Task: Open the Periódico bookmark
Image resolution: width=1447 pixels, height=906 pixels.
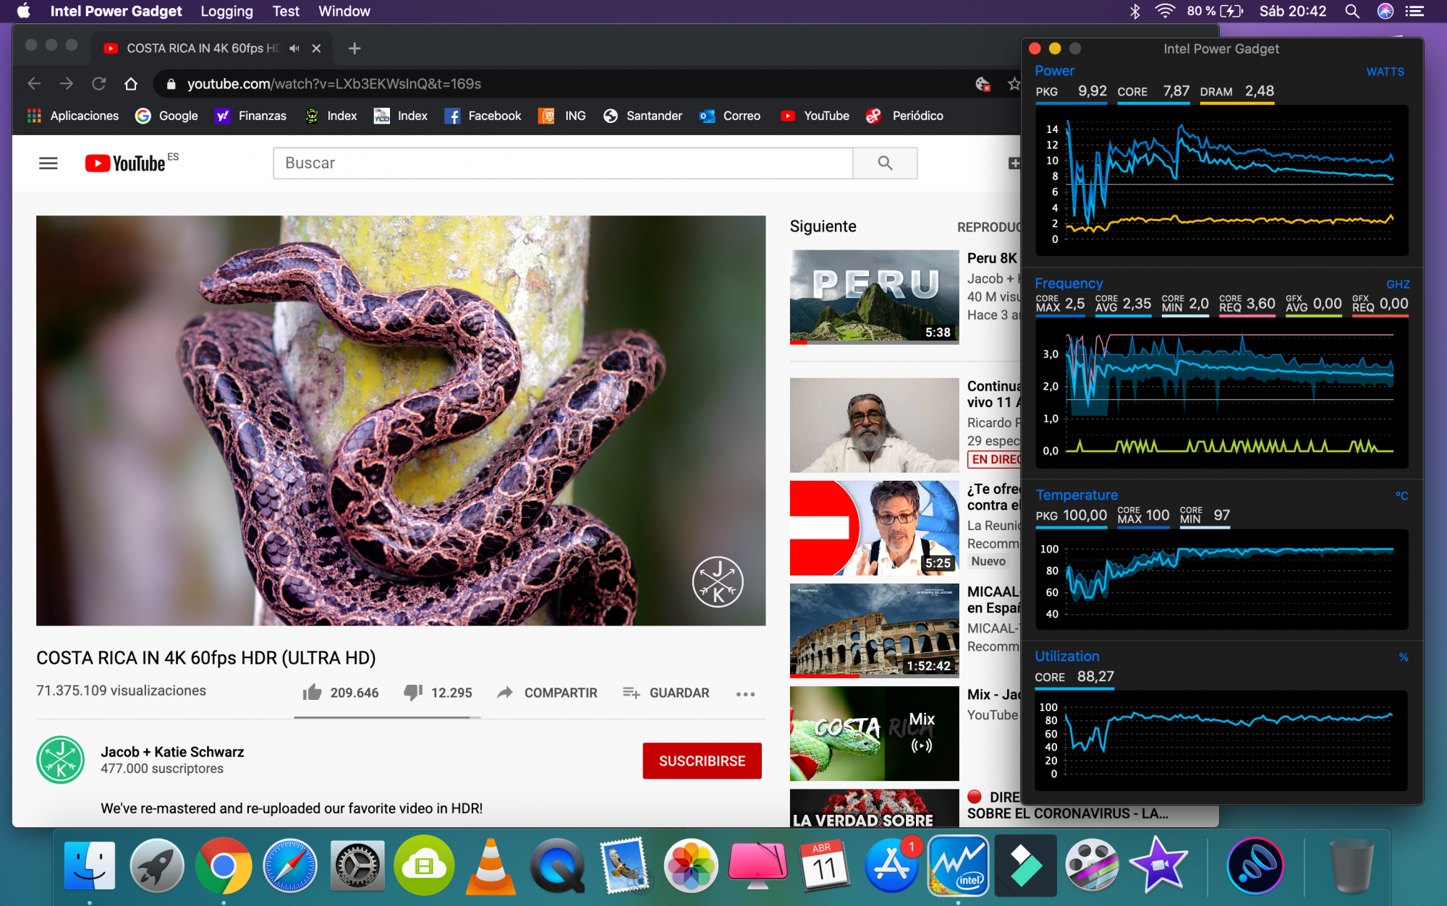Action: 905,116
